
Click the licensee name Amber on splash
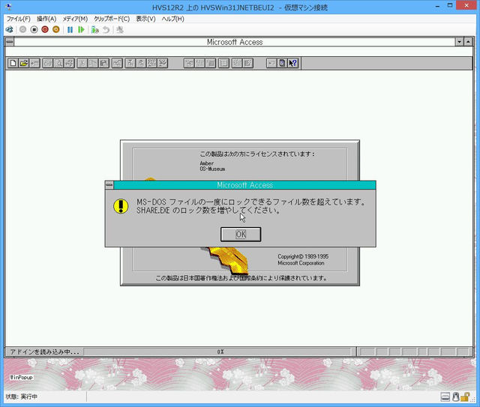coord(207,163)
